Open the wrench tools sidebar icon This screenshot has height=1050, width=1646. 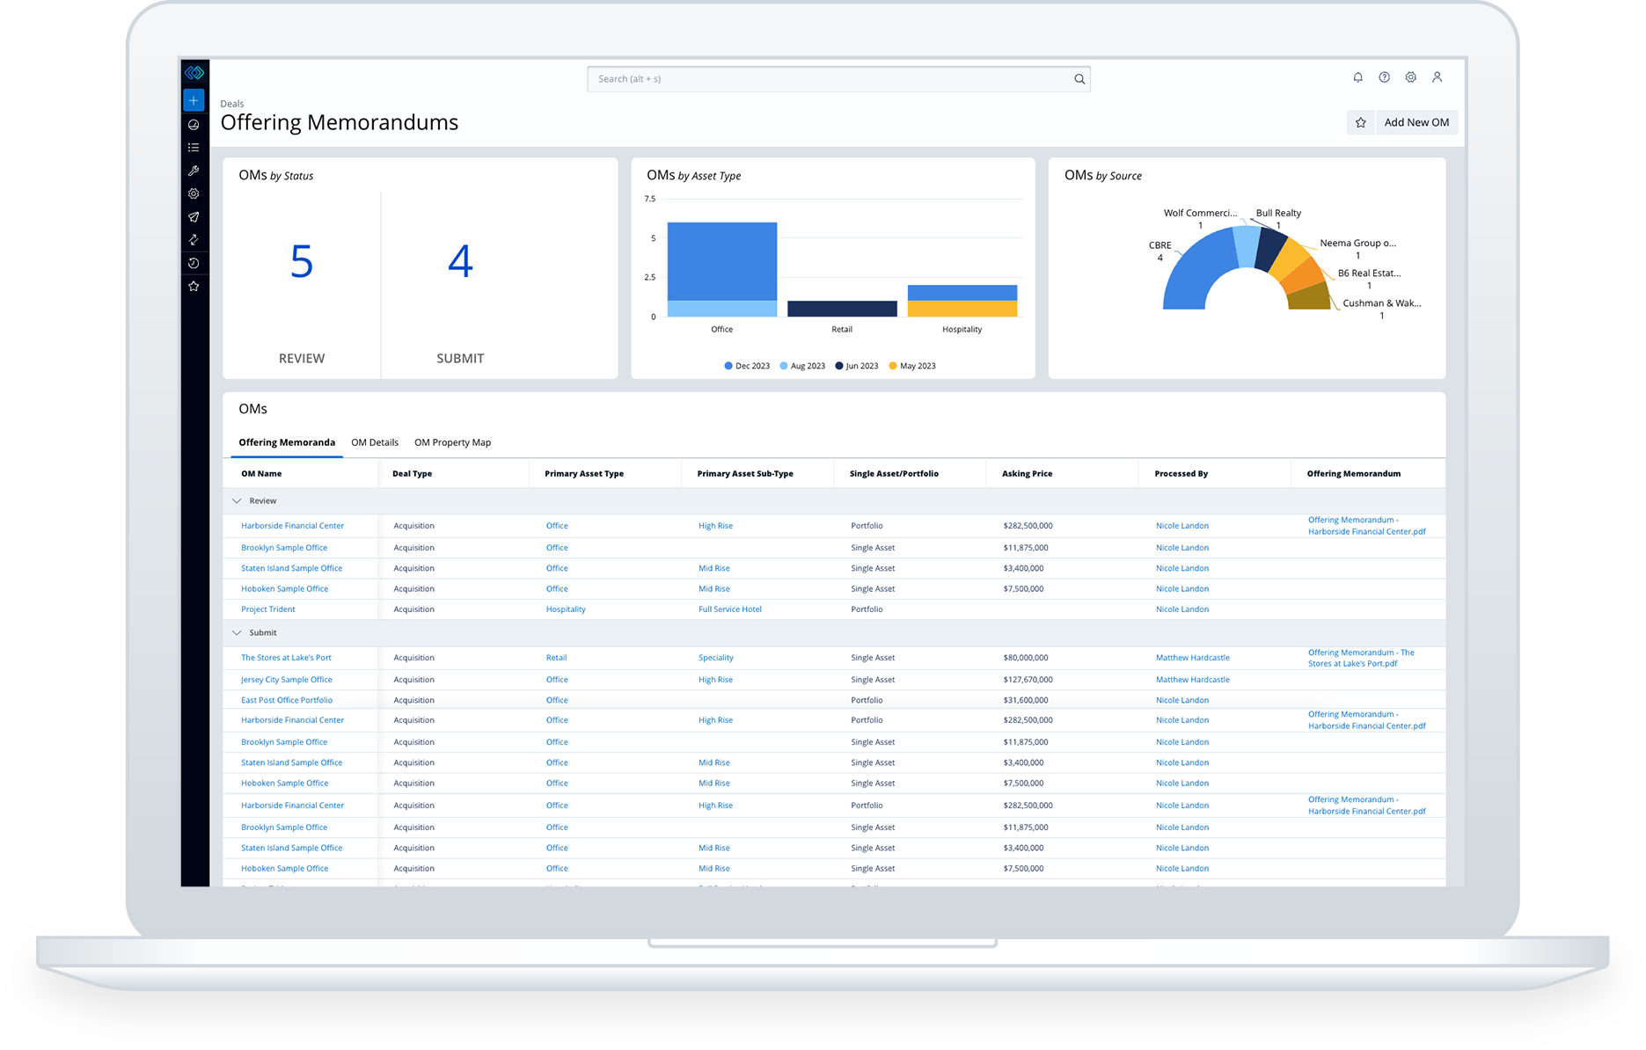click(194, 171)
